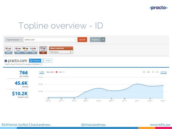Click the Topline overview - ID title
Screen dimensions: 172x129
[61, 25]
